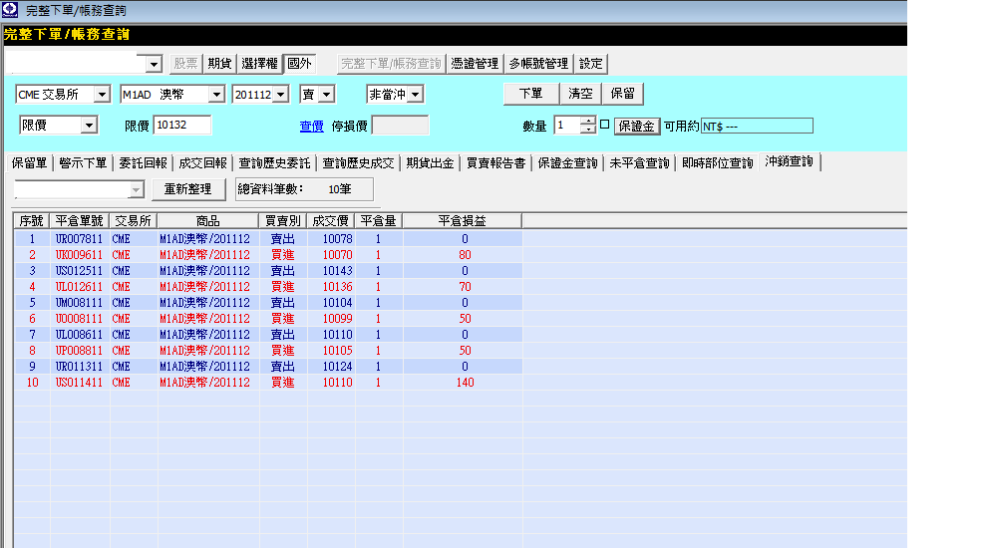
Task: Click the application icon in title bar
Action: 10,9
